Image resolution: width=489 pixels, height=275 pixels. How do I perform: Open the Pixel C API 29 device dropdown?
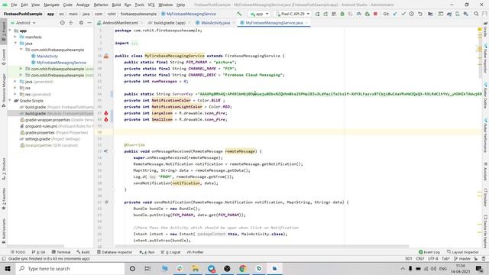click(292, 14)
